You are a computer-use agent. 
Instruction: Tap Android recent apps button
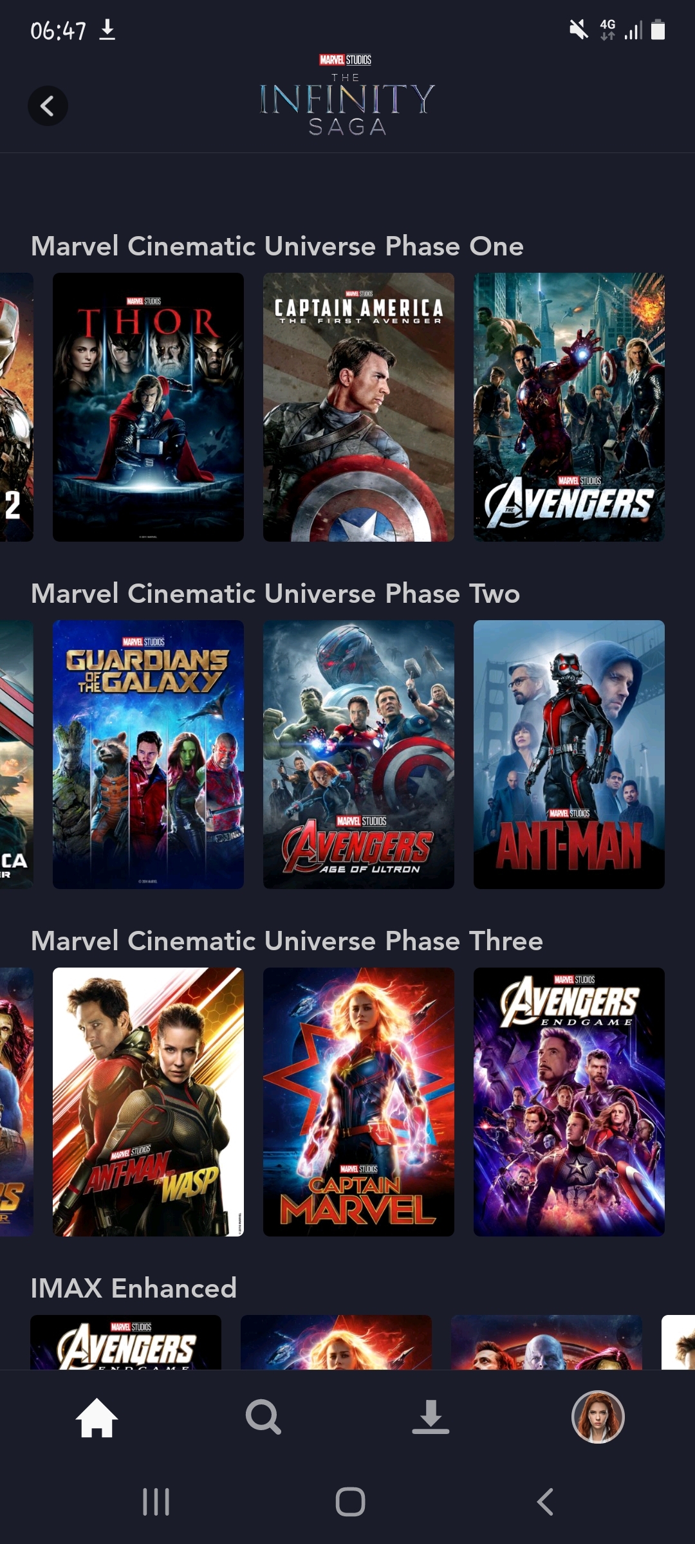point(156,1502)
